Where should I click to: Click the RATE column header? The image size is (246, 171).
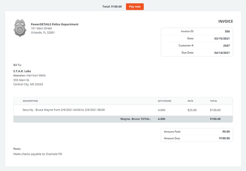pyautogui.click(x=190, y=101)
